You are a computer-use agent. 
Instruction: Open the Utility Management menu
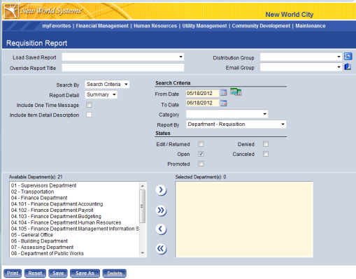click(x=204, y=26)
